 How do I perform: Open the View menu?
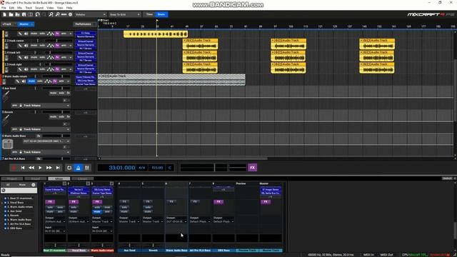(60, 8)
